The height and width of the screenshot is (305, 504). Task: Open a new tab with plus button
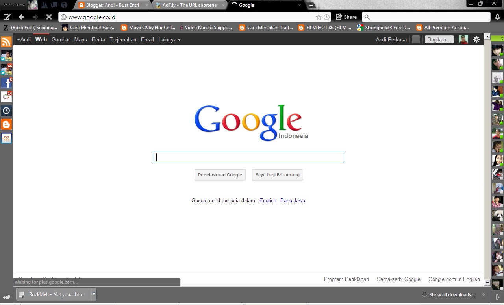click(311, 5)
